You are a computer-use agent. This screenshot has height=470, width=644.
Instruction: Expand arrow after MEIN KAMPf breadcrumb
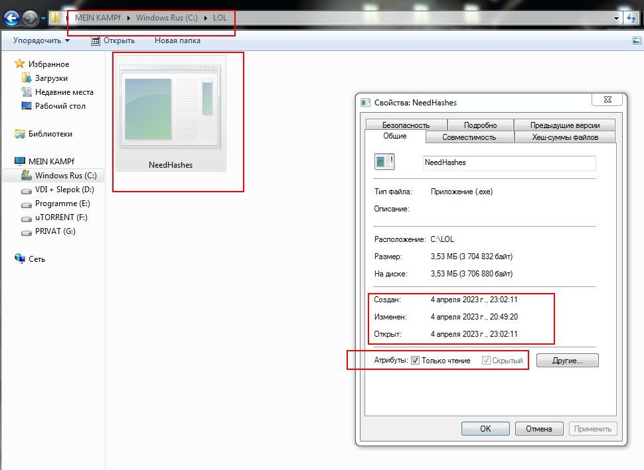129,18
